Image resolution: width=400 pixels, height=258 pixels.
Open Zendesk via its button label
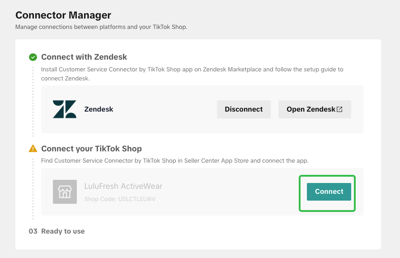(x=311, y=109)
